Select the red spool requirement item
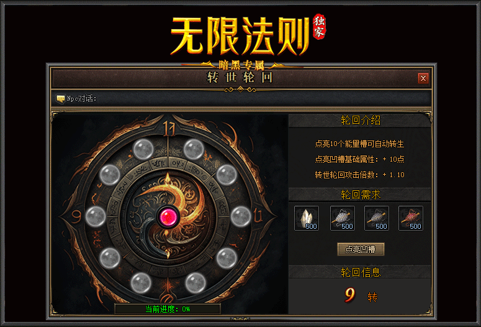Image resolution: width=481 pixels, height=327 pixels. pyautogui.click(x=410, y=218)
